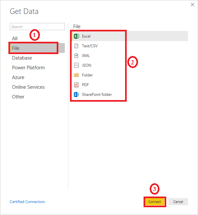Screen dimensions: 198x215
Task: Close the Get Data dialog
Action: (x=192, y=5)
